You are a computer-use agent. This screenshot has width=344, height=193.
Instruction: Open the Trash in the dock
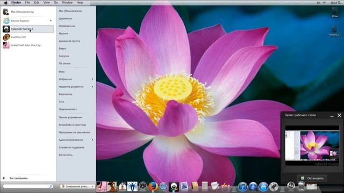click(301, 187)
